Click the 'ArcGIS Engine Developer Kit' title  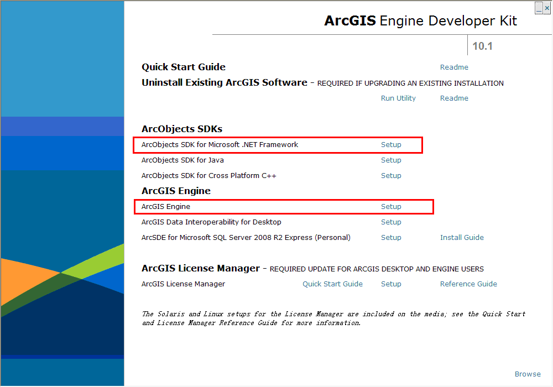pos(420,21)
